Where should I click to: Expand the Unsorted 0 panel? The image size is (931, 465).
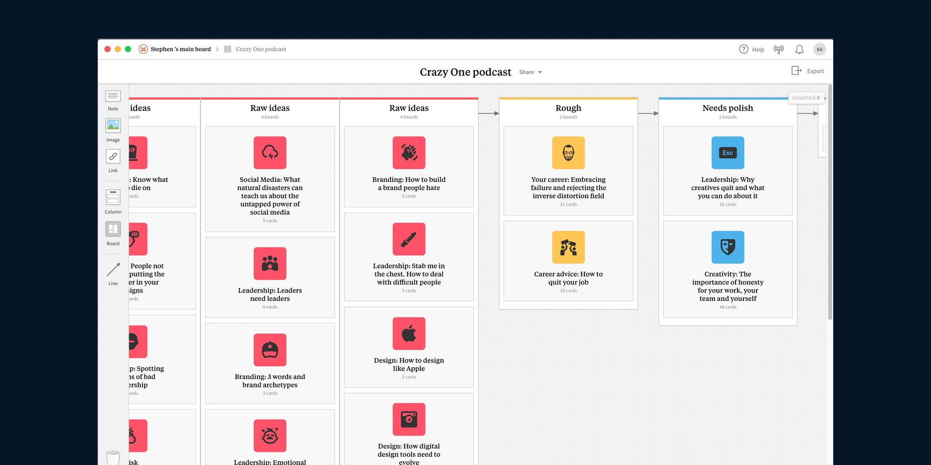806,98
